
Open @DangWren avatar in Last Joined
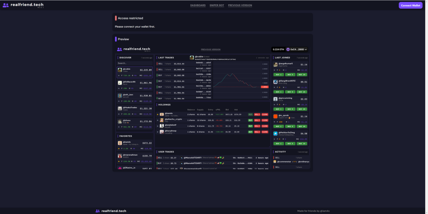[275, 82]
